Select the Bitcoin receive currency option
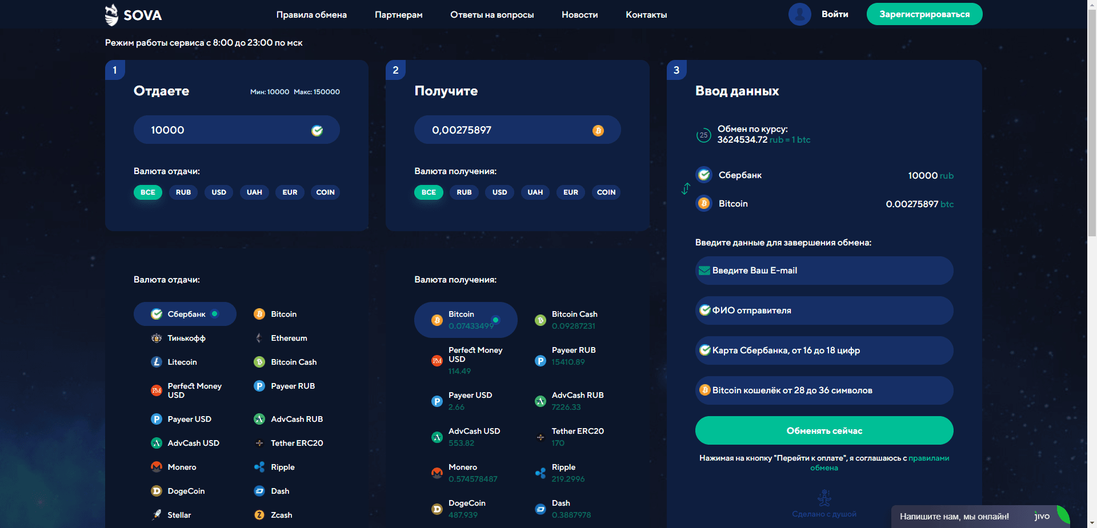Viewport: 1097px width, 528px height. coord(465,320)
